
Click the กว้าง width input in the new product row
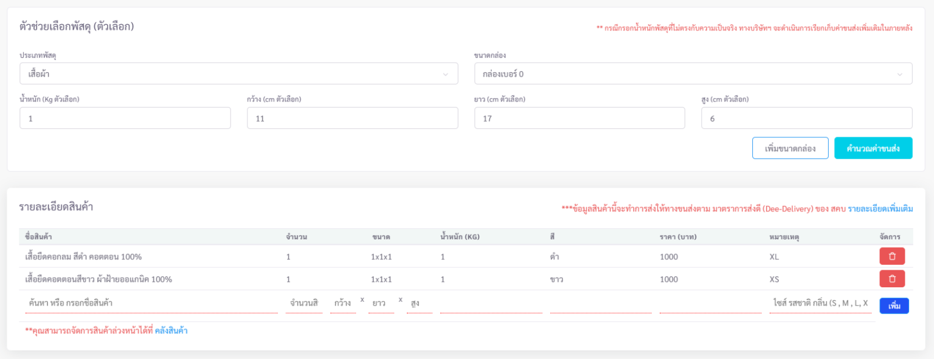(343, 303)
